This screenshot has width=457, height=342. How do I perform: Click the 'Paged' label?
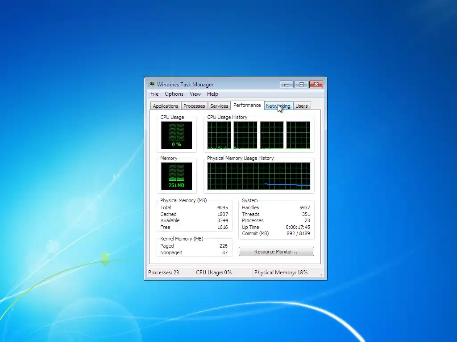[x=167, y=246]
